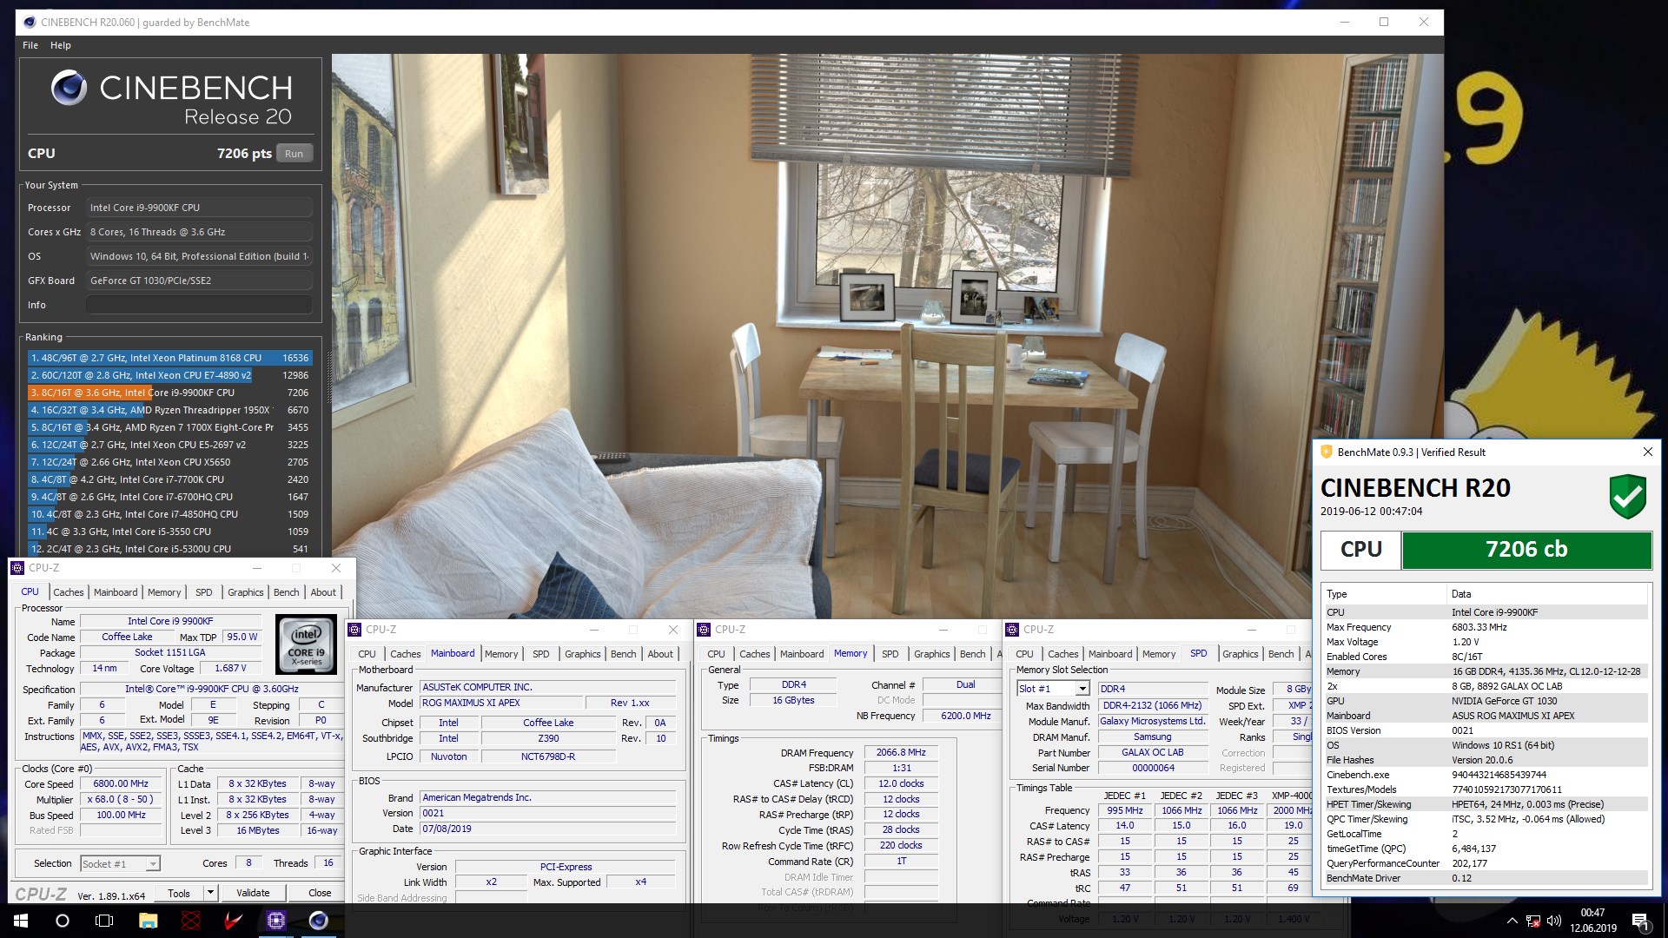Click the title-bar icon of the leftmost CPU-Z window
The height and width of the screenshot is (938, 1668).
(17, 568)
